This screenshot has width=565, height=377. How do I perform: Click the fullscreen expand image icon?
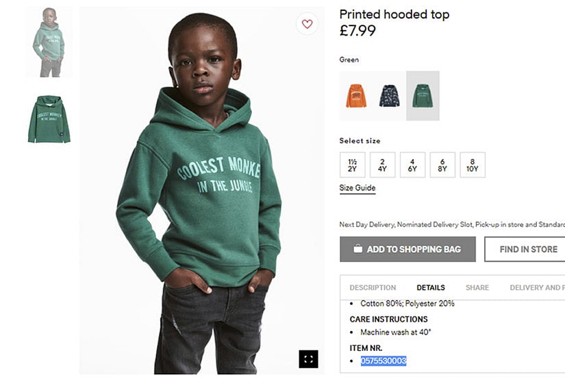(x=308, y=358)
